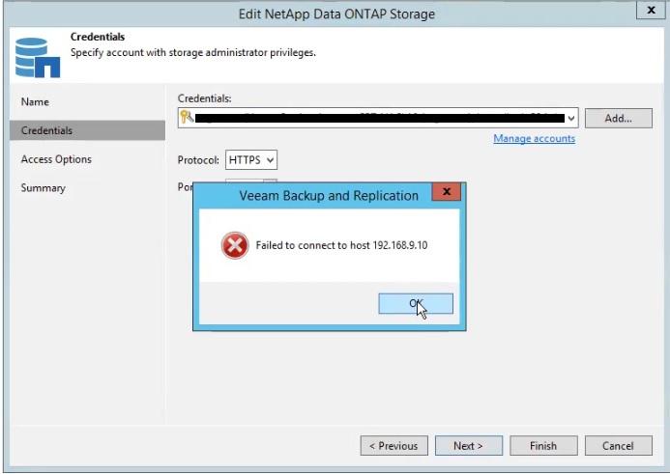The width and height of the screenshot is (670, 474).
Task: Close the Veeam Backup and Replication dialog
Action: tap(446, 193)
